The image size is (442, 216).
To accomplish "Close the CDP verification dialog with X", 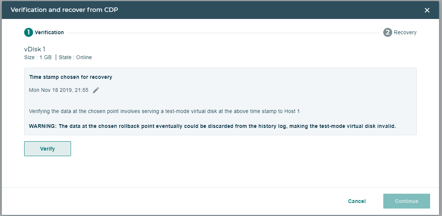I will point(427,10).
